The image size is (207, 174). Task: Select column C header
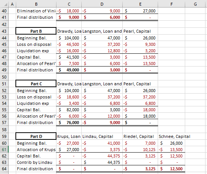pyautogui.click(x=69, y=4)
